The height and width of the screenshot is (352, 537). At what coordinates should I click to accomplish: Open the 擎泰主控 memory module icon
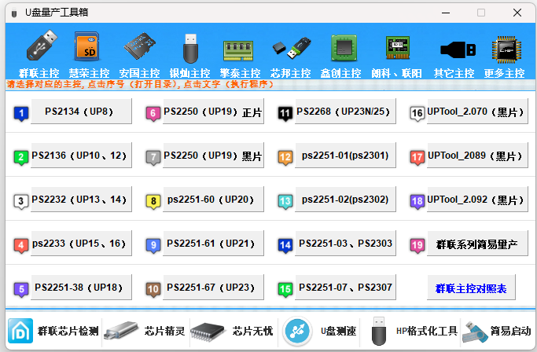[238, 50]
